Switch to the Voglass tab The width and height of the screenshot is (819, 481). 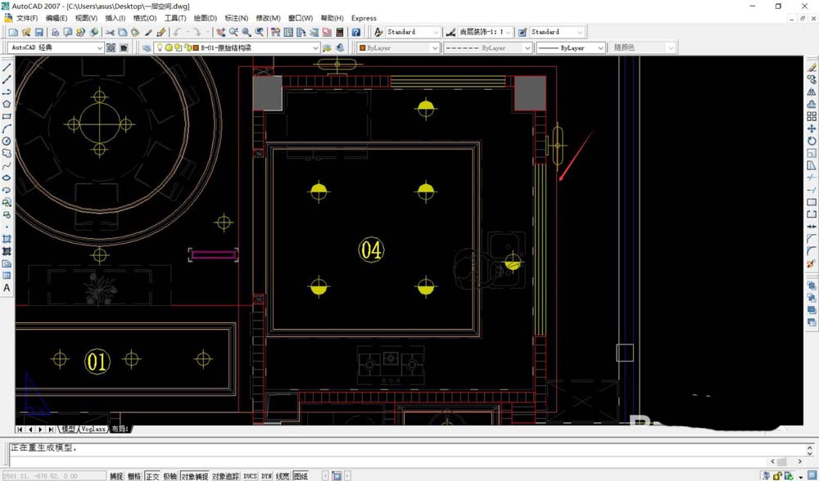pos(92,429)
